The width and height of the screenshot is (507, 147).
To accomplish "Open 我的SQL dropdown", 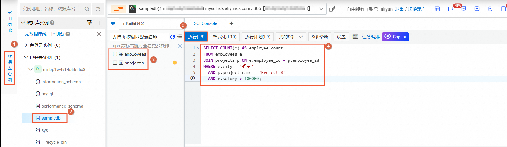I will (x=290, y=37).
